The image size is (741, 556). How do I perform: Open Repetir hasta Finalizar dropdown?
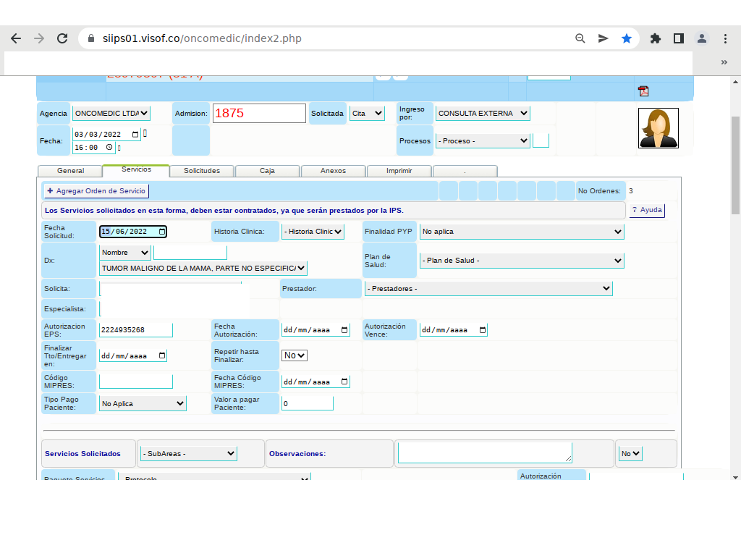295,355
